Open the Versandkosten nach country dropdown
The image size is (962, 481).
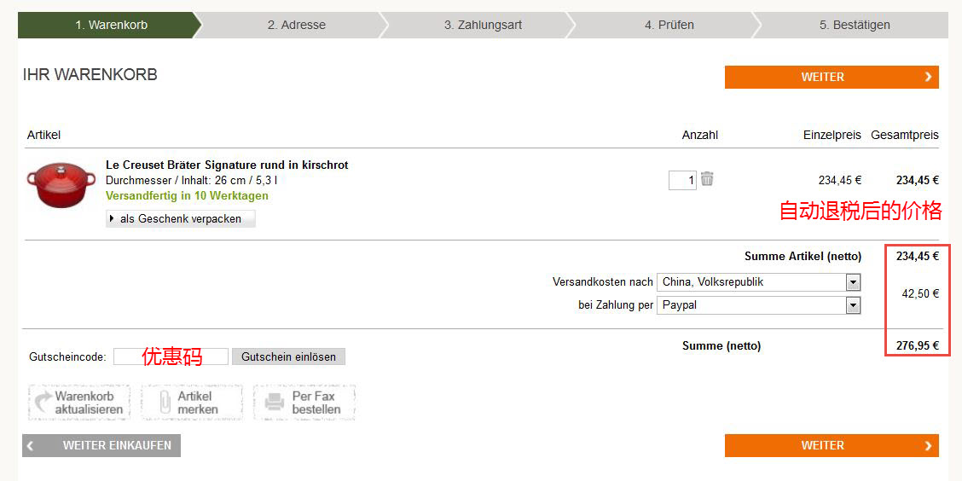[x=758, y=282]
